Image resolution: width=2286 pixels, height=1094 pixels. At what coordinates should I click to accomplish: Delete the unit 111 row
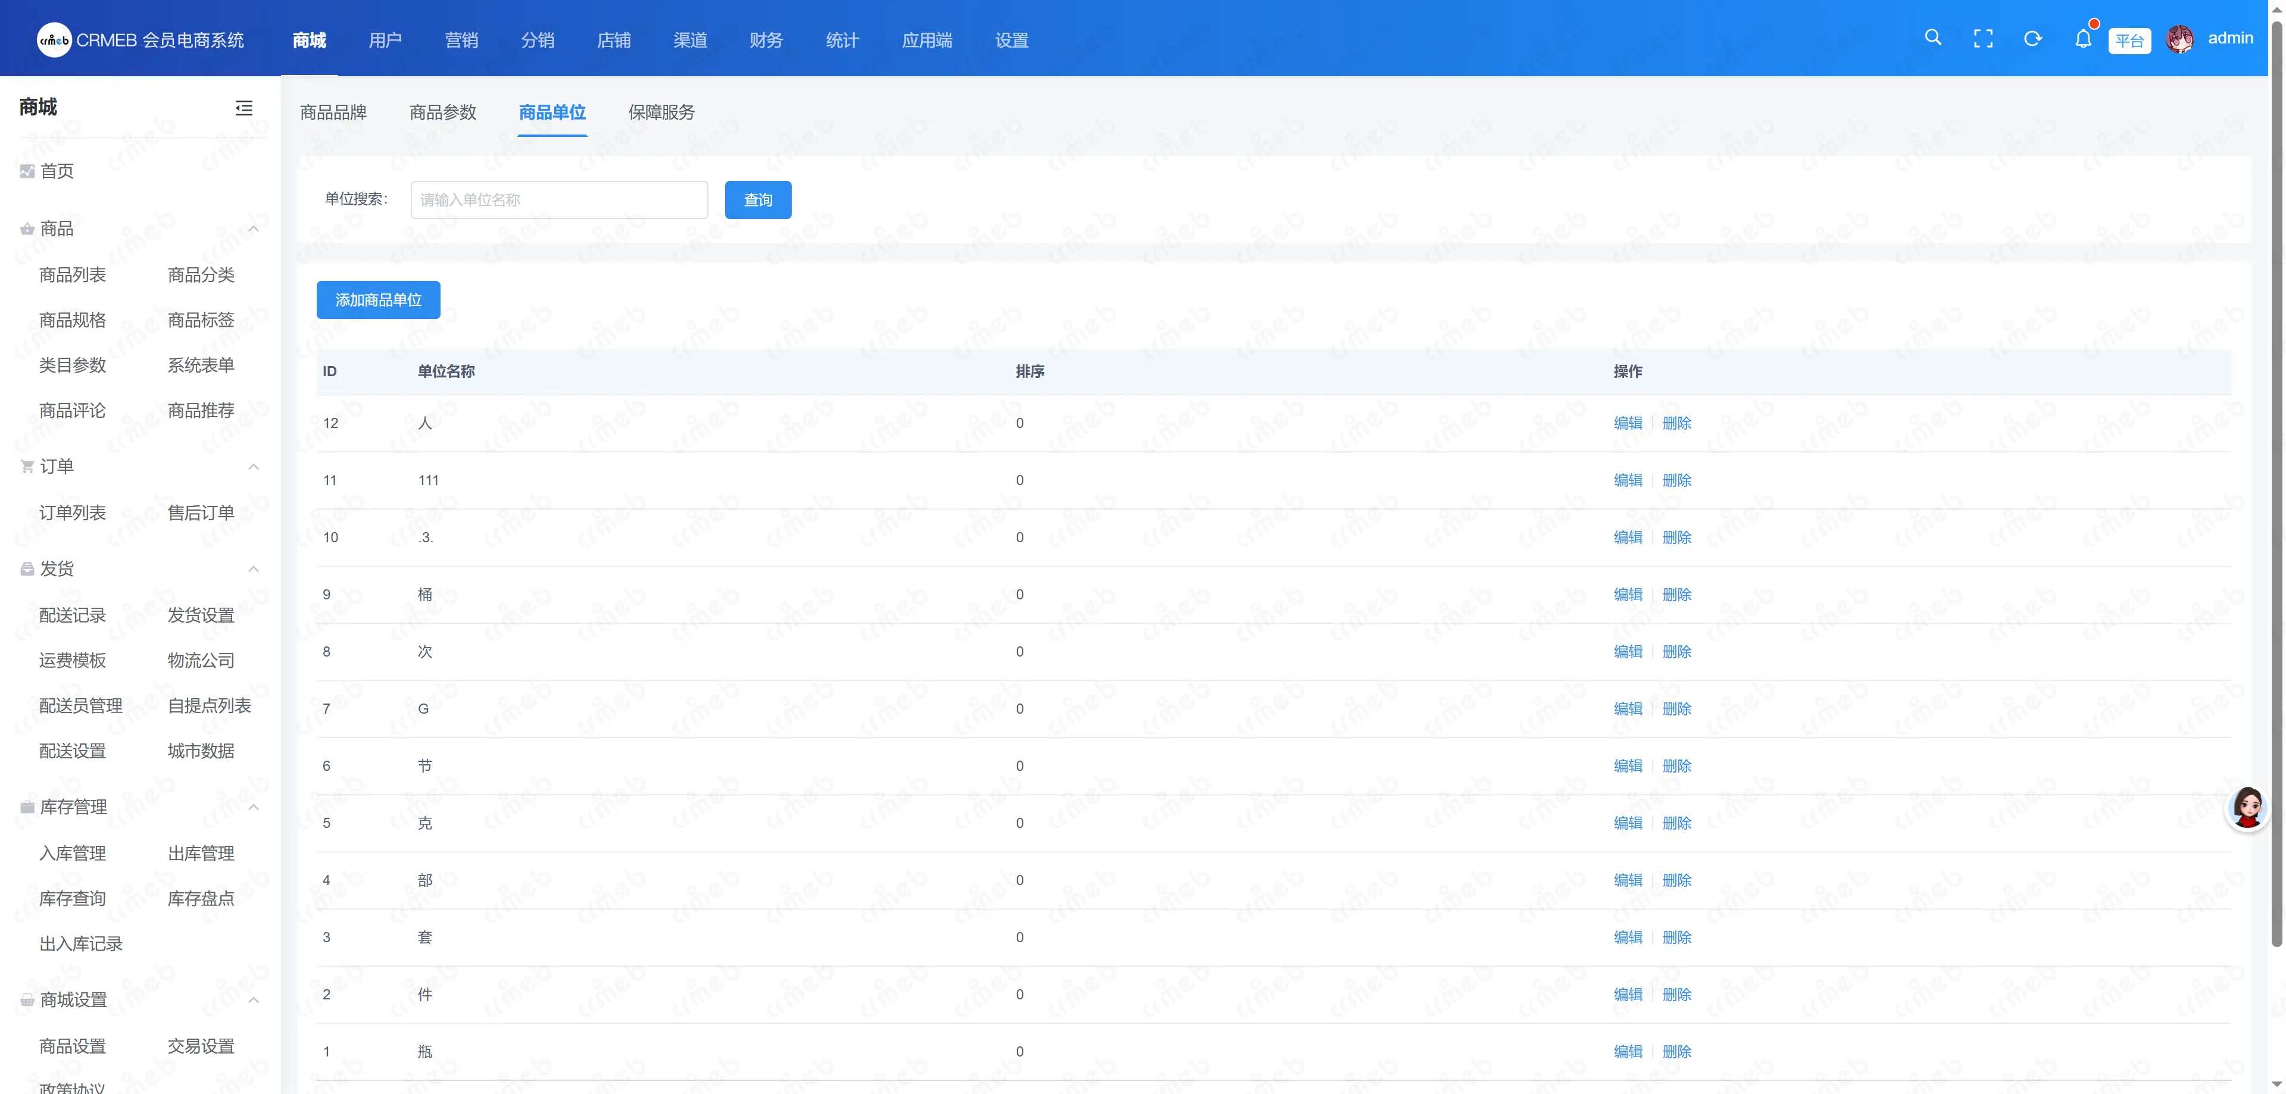(1676, 480)
